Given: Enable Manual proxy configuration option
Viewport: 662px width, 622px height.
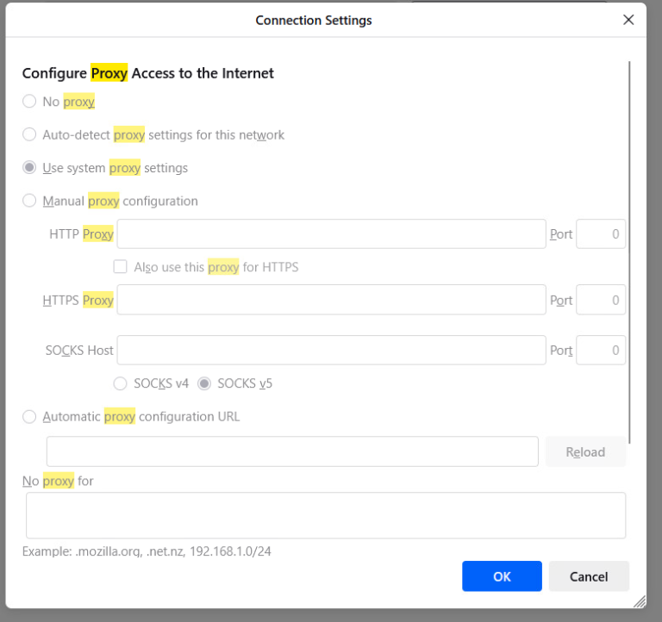Looking at the screenshot, I should point(30,201).
